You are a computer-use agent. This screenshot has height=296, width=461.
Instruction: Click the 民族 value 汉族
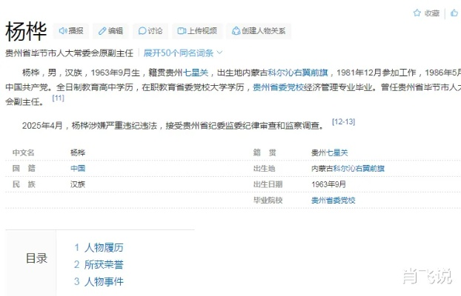click(x=78, y=184)
